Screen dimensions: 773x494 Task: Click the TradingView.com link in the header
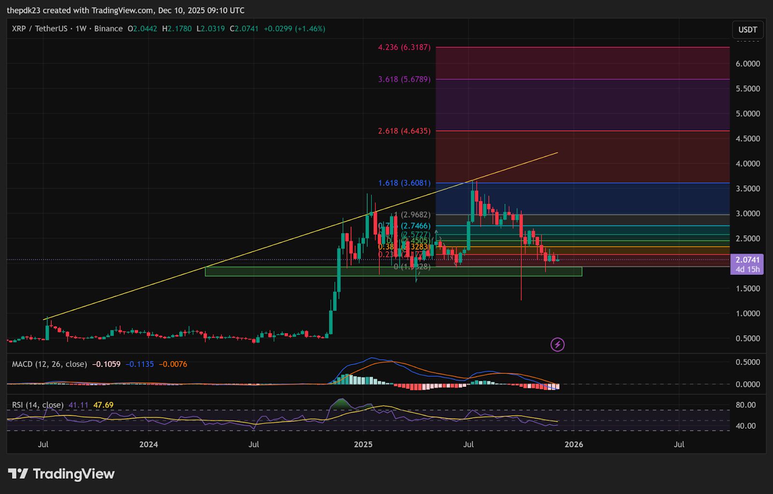pyautogui.click(x=124, y=10)
